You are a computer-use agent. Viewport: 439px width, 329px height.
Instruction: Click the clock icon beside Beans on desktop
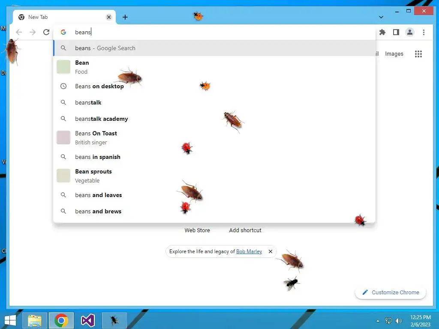coord(63,86)
